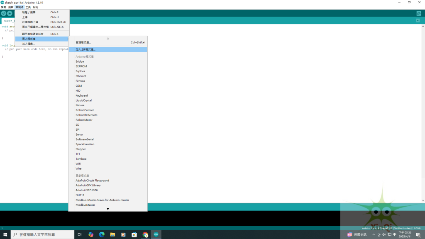Click the library list scroll-down triangle
This screenshot has height=239, width=425.
[x=108, y=209]
